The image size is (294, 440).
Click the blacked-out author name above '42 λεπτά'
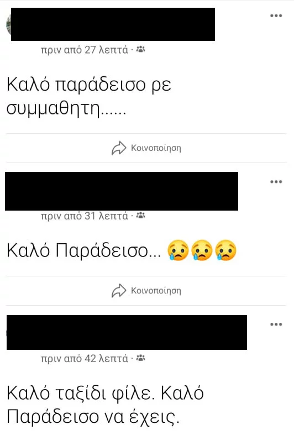point(127,332)
